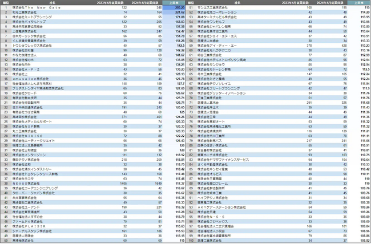Click 株式会社ホテルメトロポリタン高崎 entry
371x244 pixels.
(221, 60)
